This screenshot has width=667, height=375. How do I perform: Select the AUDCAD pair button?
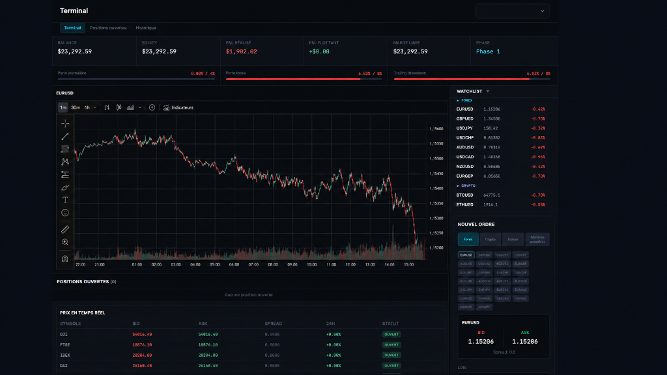coord(466,281)
